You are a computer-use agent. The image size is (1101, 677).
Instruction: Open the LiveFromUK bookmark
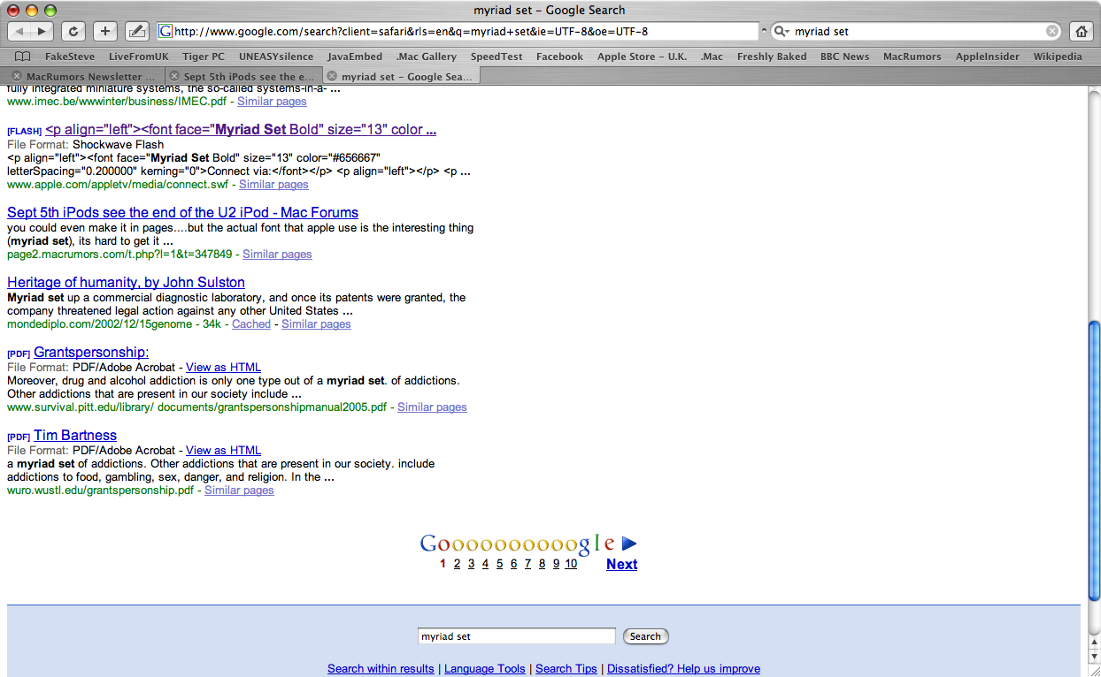pos(138,56)
